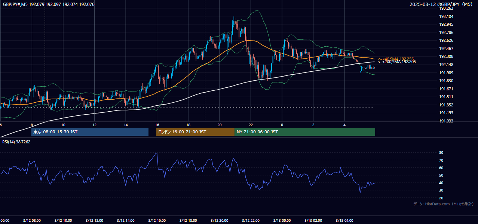Click the bottom time label 3/12 16:00
The height and width of the screenshot is (224, 478).
pos(157,220)
